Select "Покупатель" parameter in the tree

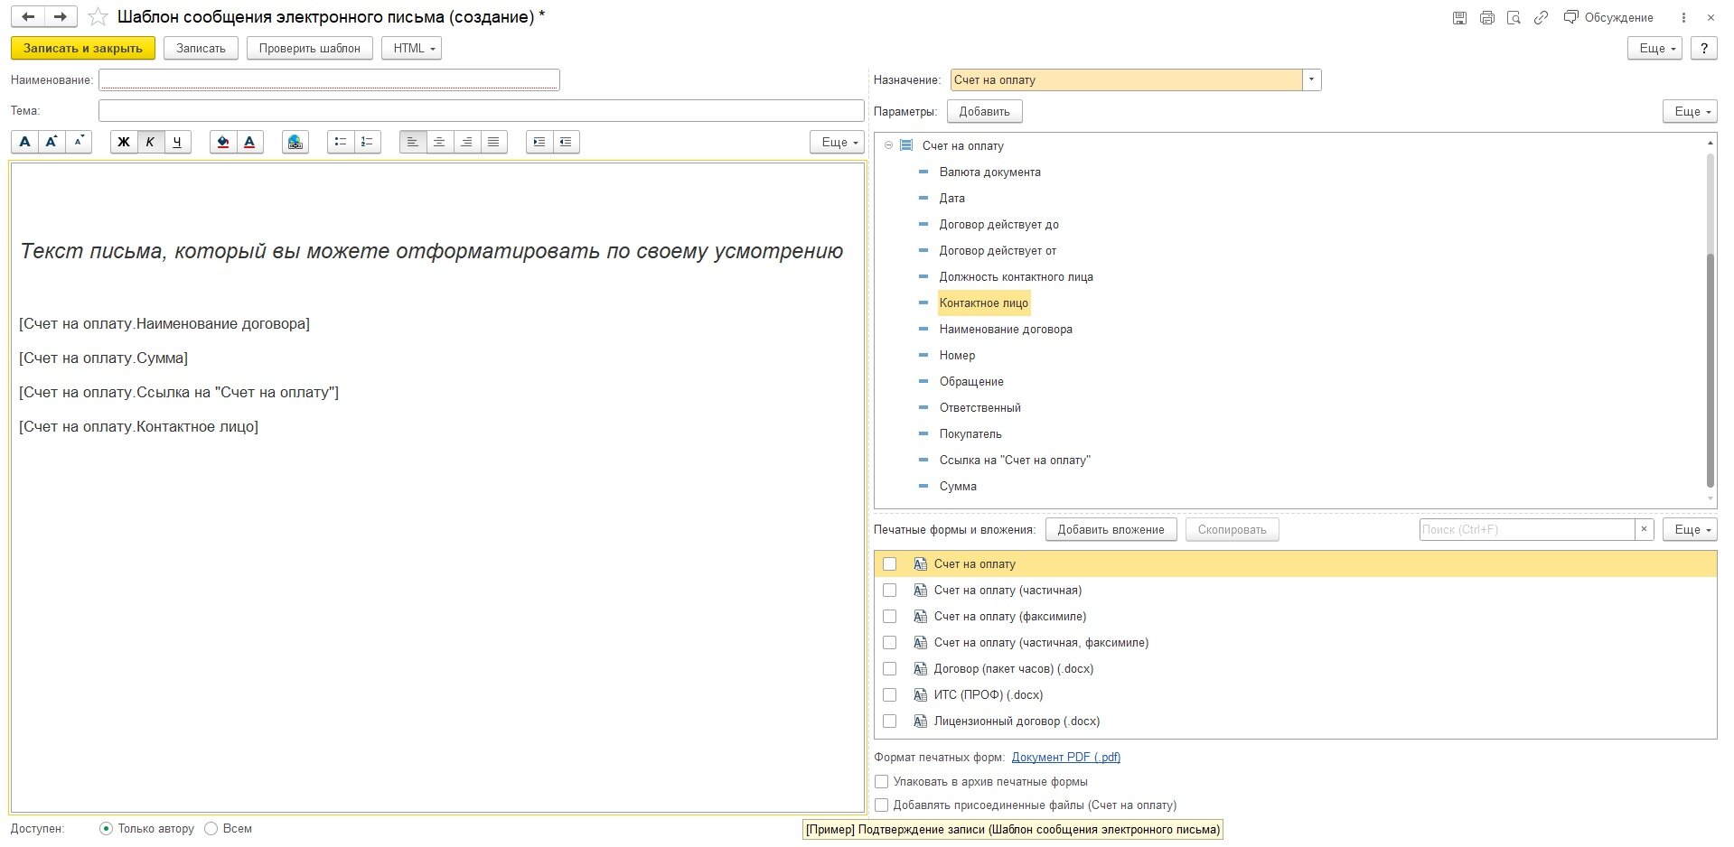point(970,434)
